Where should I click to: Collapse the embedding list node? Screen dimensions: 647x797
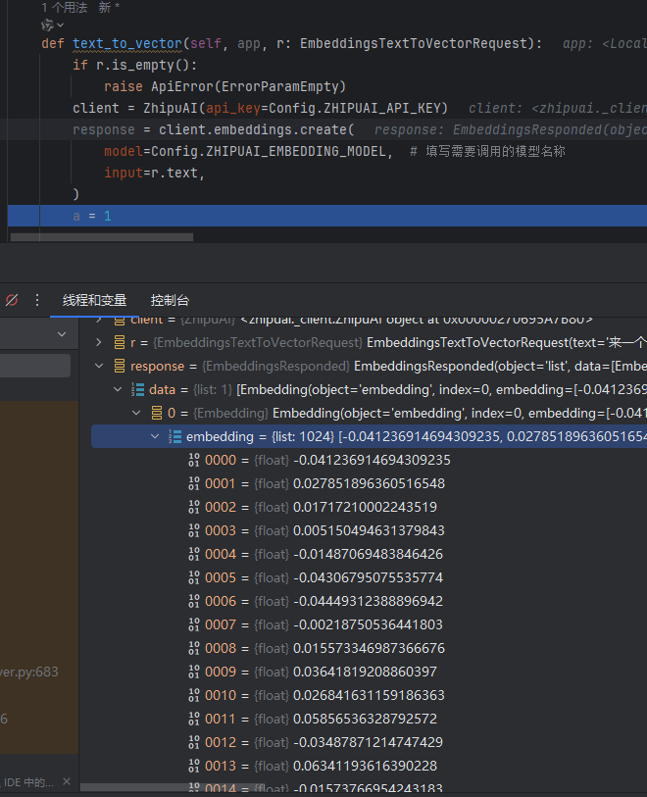155,436
